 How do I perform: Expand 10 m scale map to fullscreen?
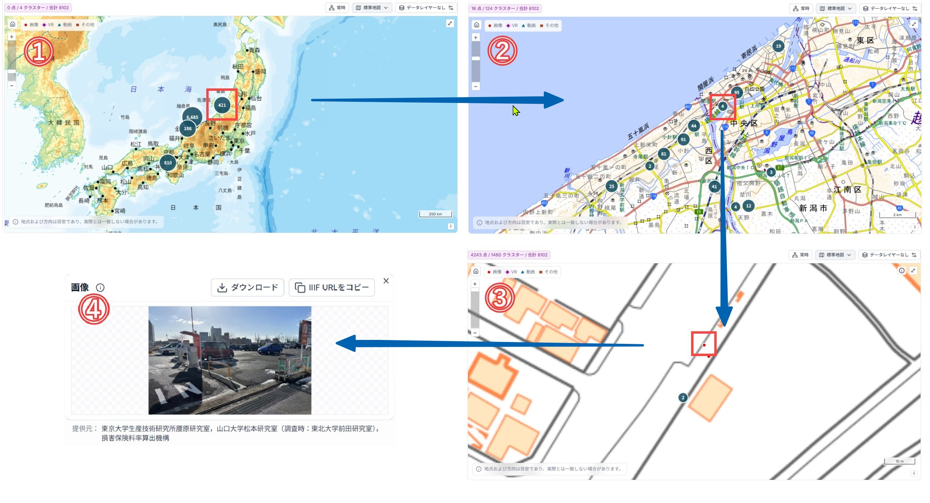click(x=913, y=271)
